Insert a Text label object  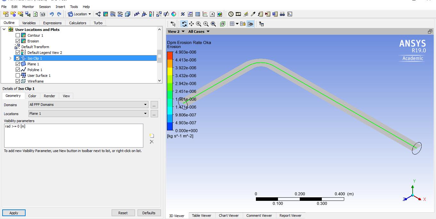point(137,14)
